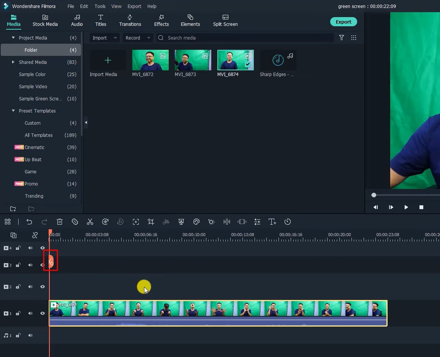Lock audio track 1
The width and height of the screenshot is (440, 357).
pos(18,335)
